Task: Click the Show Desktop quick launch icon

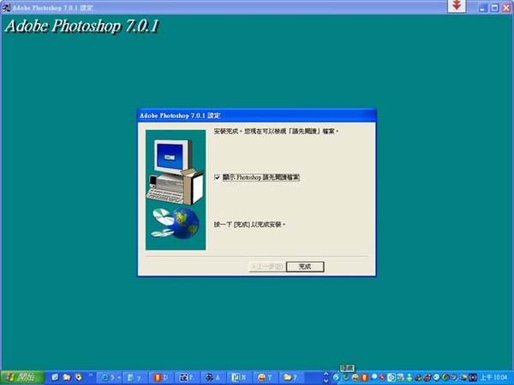Action: coord(55,377)
